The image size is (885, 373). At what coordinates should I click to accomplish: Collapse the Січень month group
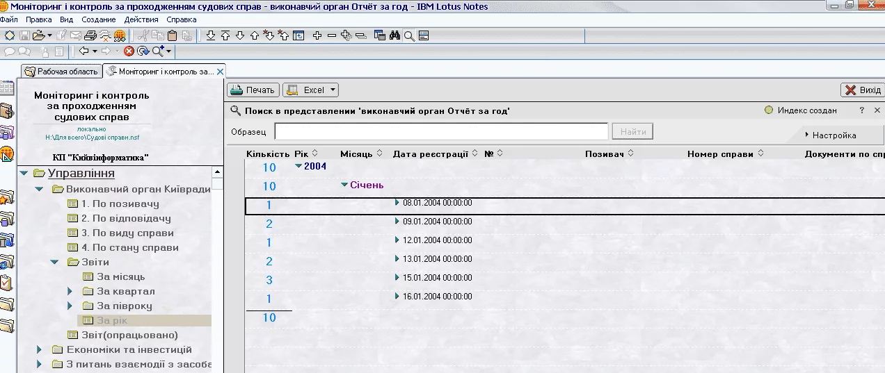pos(344,185)
